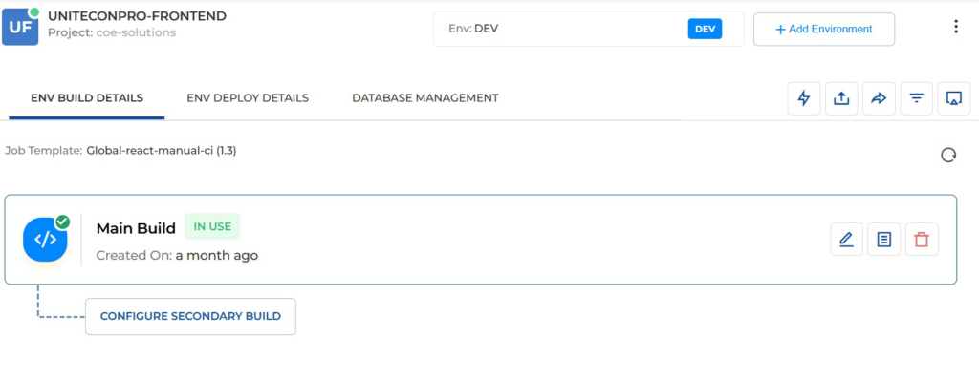Edit Main Build with pencil icon
Viewport: 979px width, 380px height.
pos(847,239)
